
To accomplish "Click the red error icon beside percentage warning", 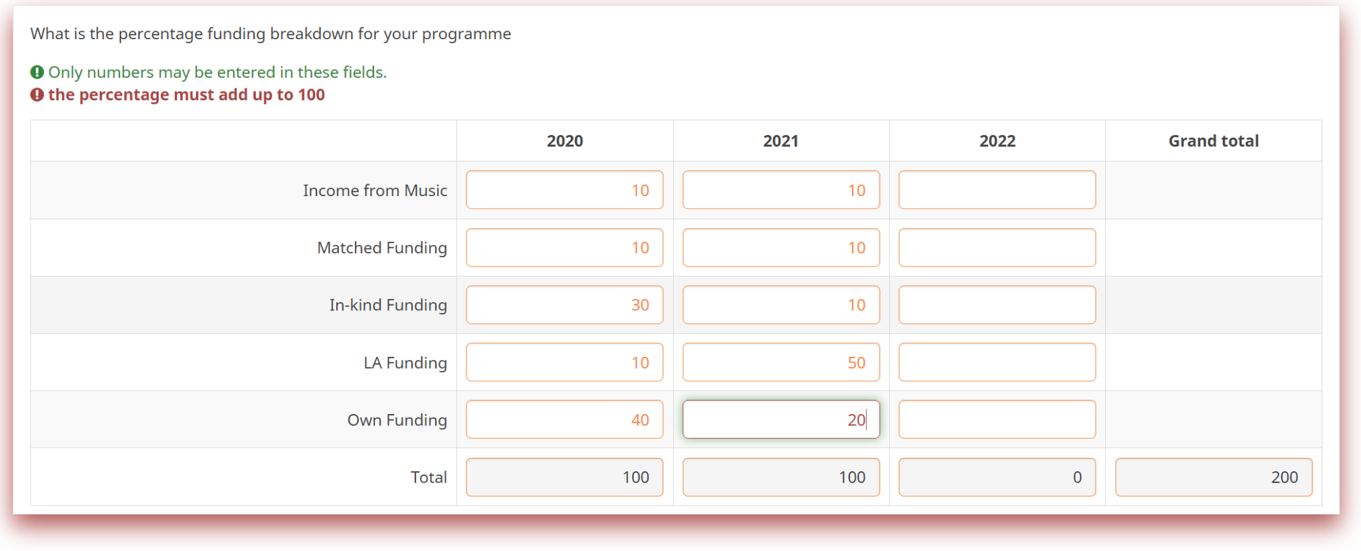I will click(x=37, y=94).
